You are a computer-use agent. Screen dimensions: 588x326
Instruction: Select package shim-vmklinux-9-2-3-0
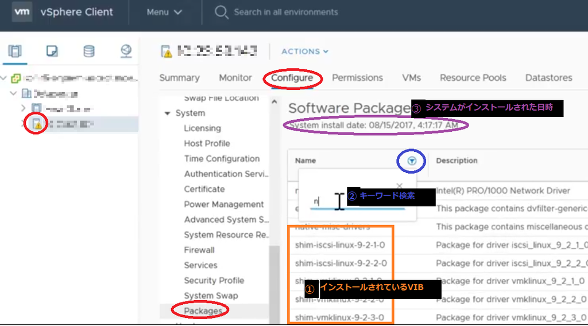tap(339, 317)
